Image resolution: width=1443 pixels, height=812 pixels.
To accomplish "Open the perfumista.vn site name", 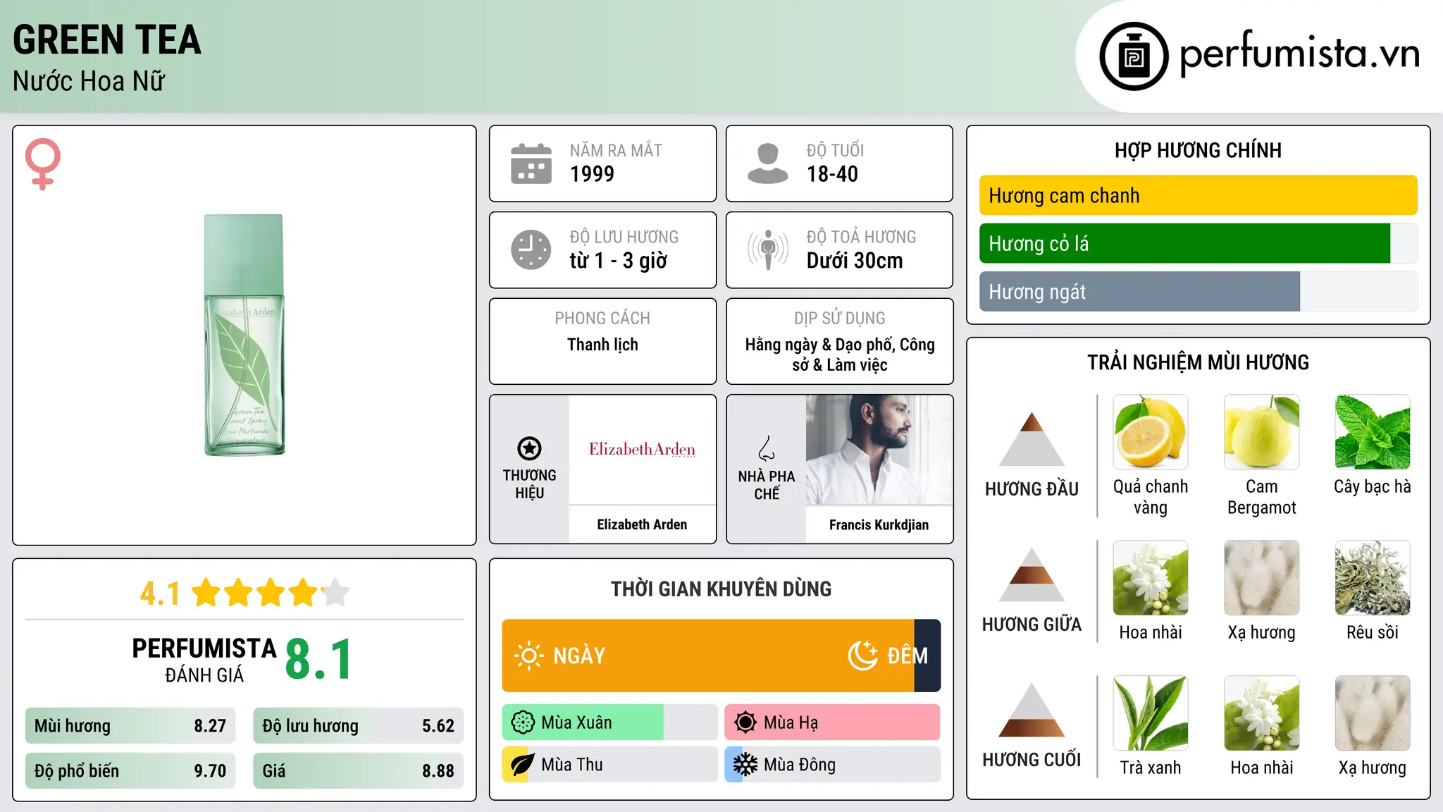I will click(x=1300, y=54).
